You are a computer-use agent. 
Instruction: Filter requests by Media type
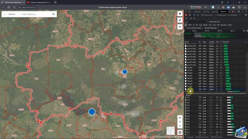point(205,25)
